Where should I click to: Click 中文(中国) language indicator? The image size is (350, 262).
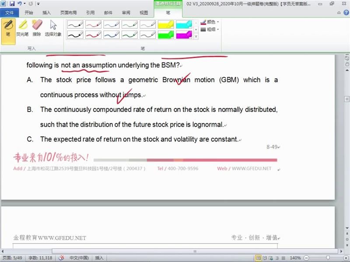coord(79,258)
